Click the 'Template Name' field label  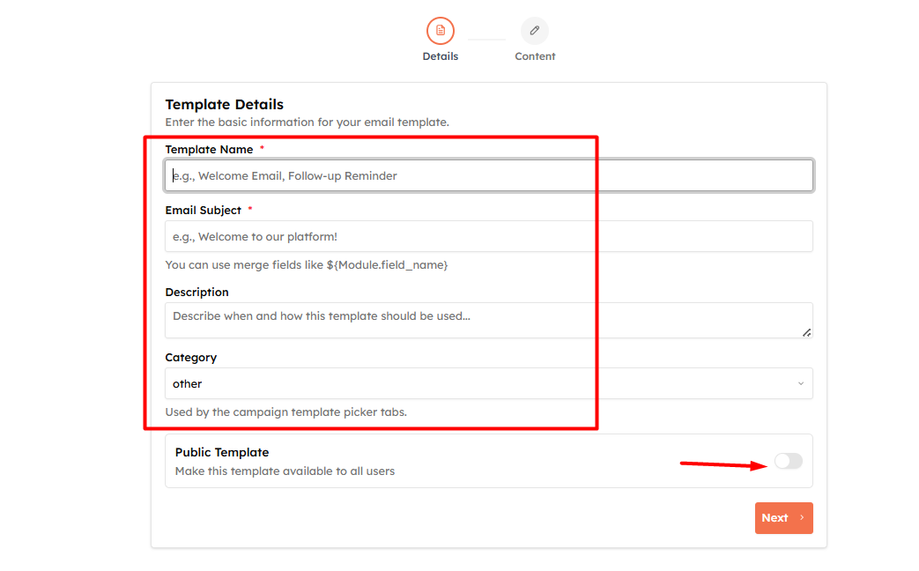coord(209,150)
